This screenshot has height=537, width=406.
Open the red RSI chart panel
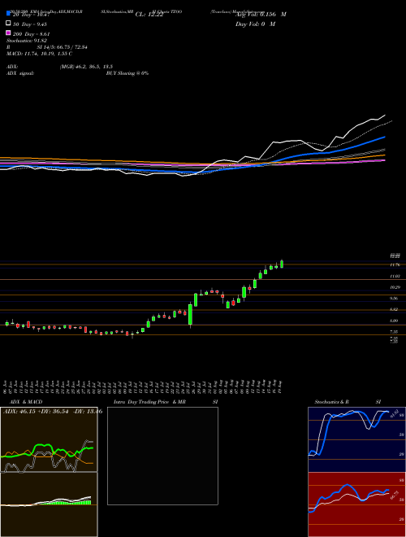click(x=356, y=504)
